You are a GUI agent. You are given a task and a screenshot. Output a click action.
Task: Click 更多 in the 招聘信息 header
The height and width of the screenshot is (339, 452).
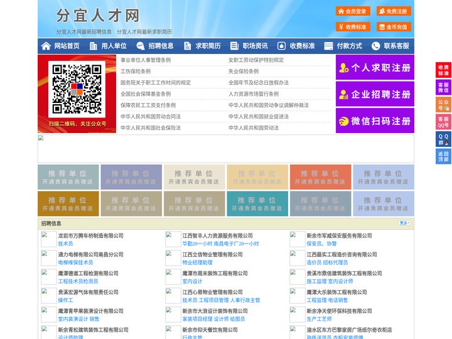coord(404,223)
